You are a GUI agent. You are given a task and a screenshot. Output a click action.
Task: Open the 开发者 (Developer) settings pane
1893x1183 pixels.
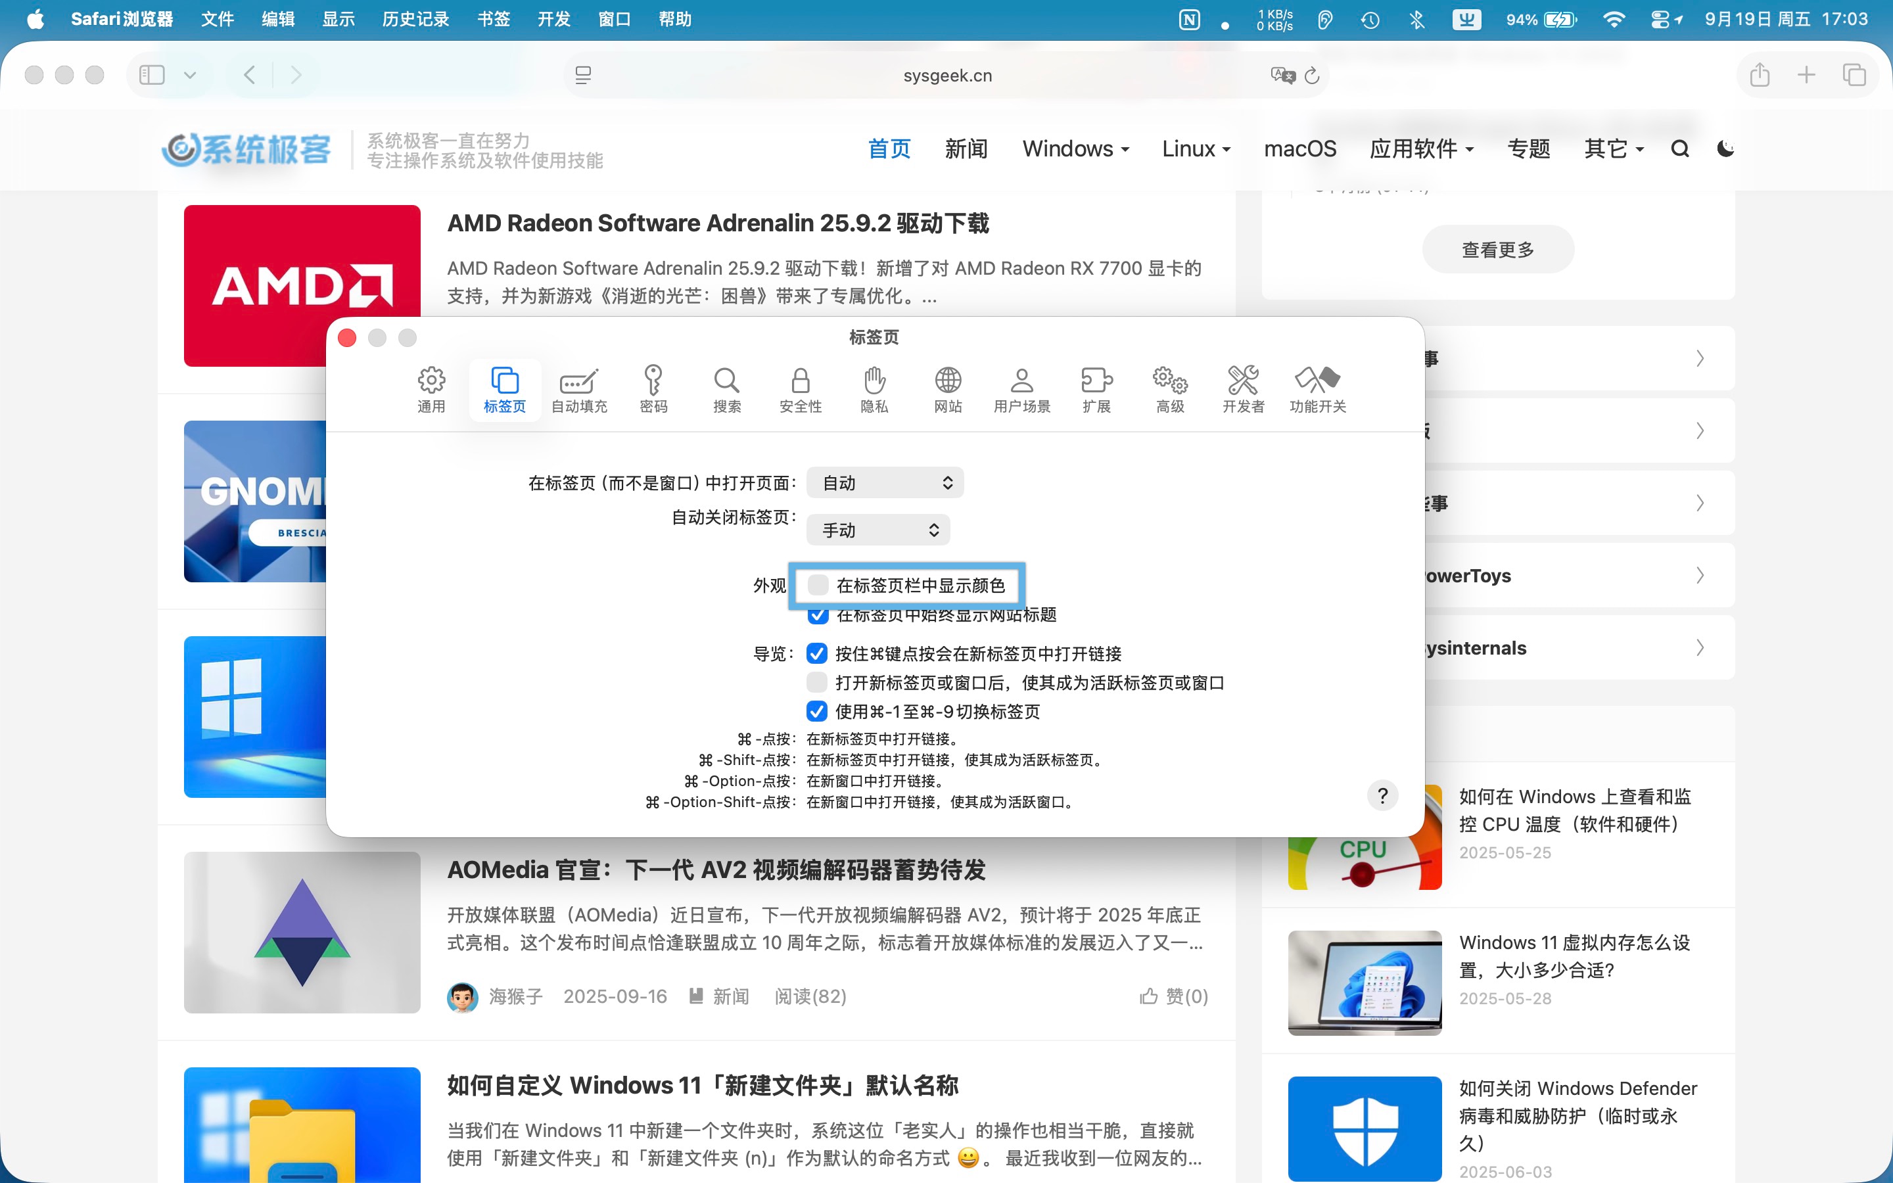pos(1243,390)
